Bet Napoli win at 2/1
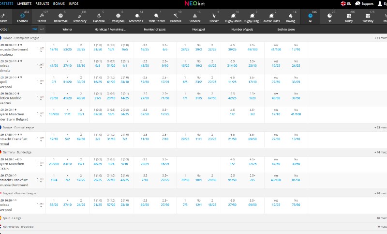Viewport: 387px width, 234px height. click(54, 82)
